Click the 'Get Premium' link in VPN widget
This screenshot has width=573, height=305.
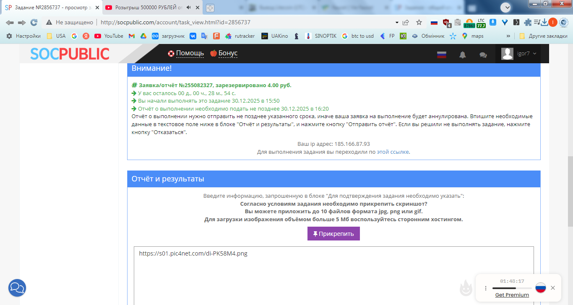[x=512, y=295]
